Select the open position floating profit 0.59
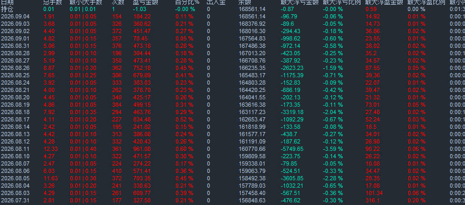 (x=371, y=9)
